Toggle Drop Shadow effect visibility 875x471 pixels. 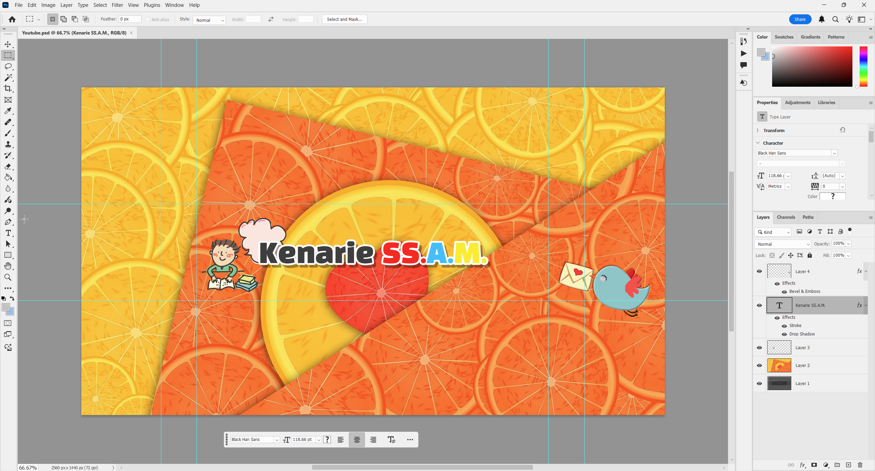coord(784,334)
